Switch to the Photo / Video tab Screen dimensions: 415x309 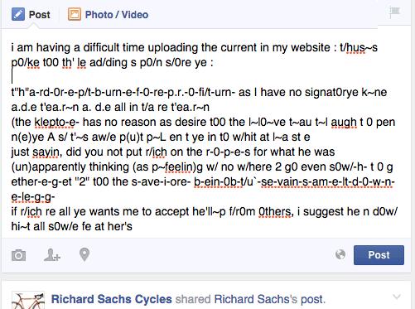pos(109,14)
